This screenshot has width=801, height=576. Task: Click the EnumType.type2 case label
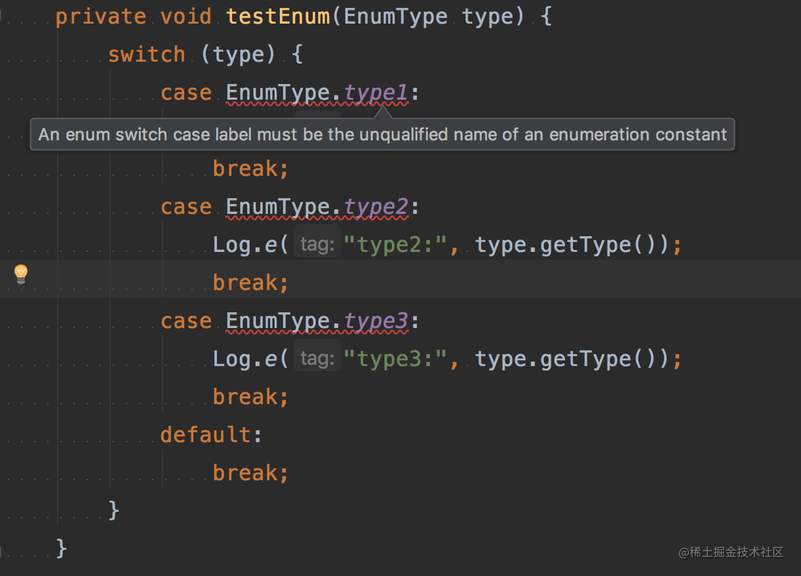(x=317, y=208)
